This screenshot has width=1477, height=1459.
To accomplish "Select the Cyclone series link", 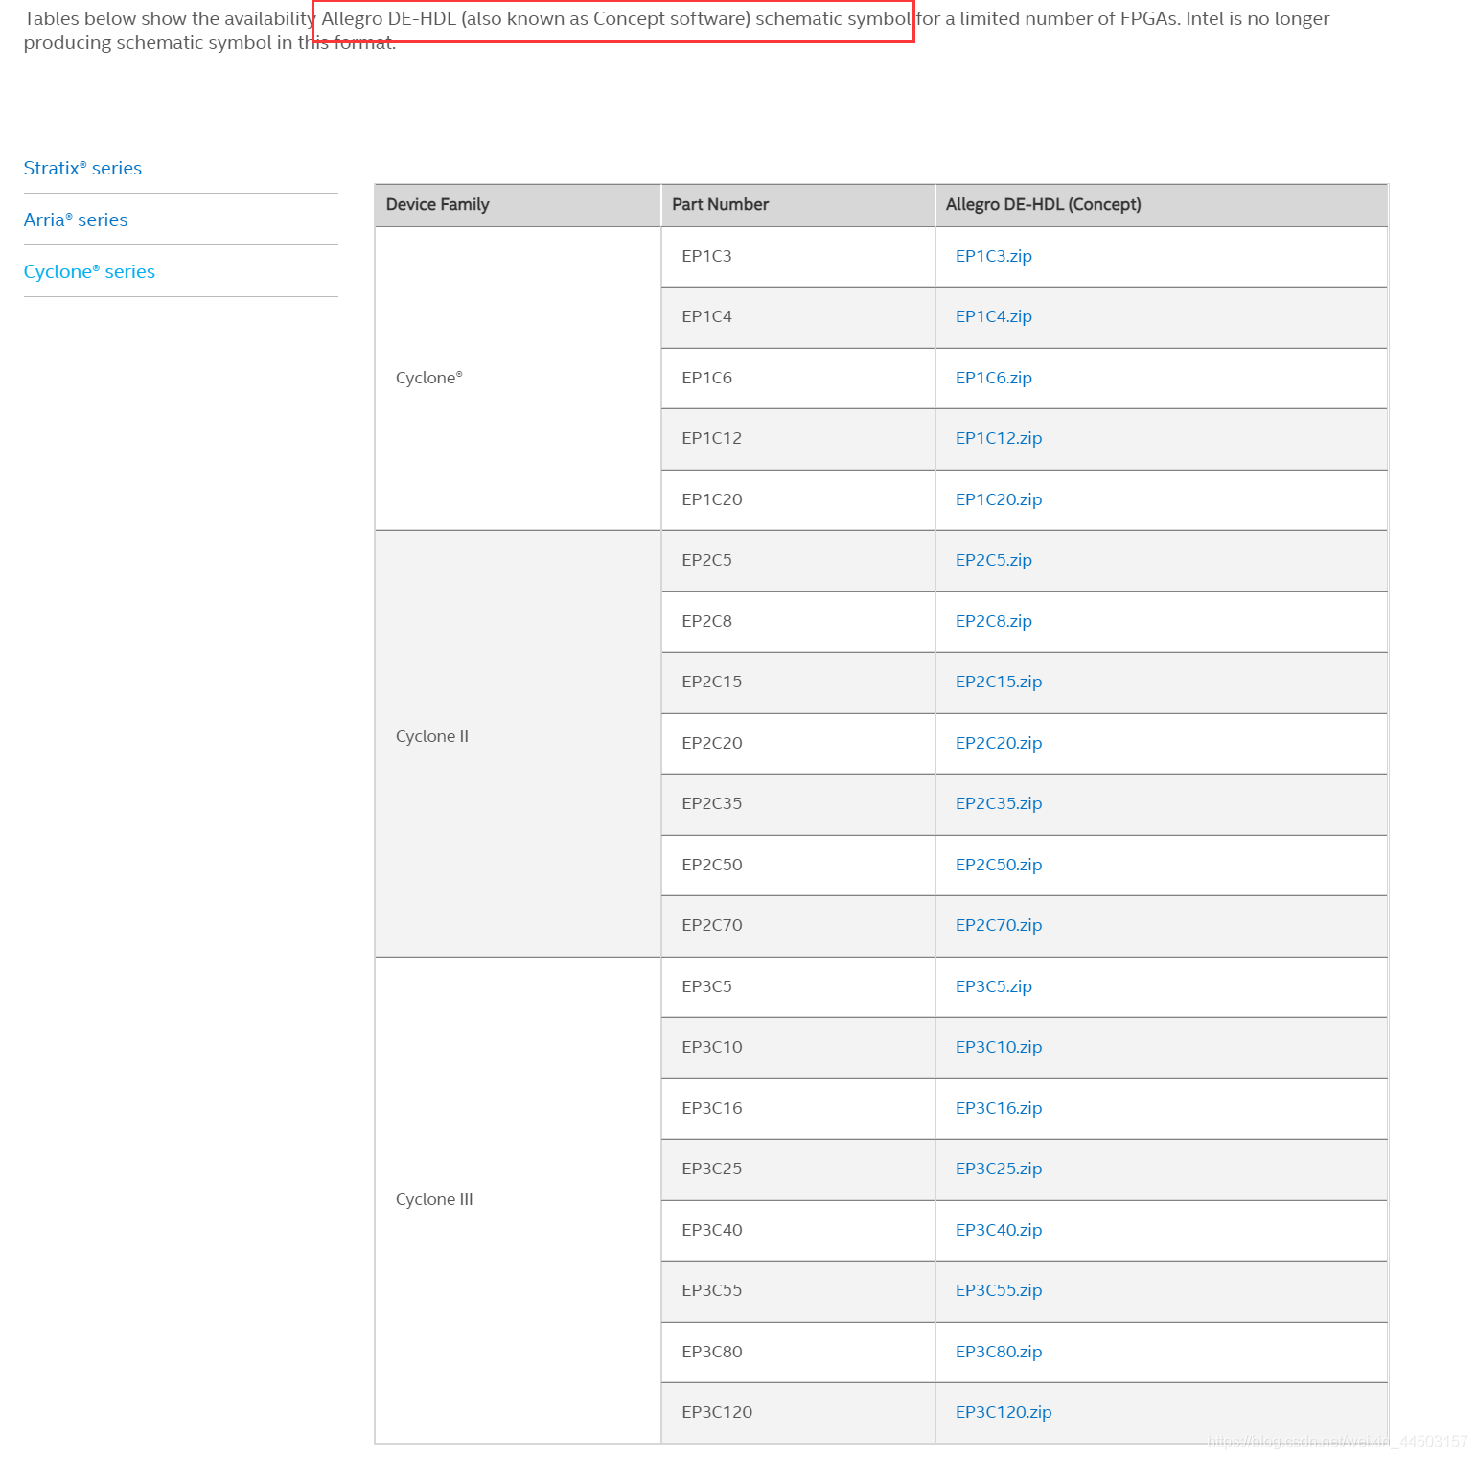I will tap(89, 271).
